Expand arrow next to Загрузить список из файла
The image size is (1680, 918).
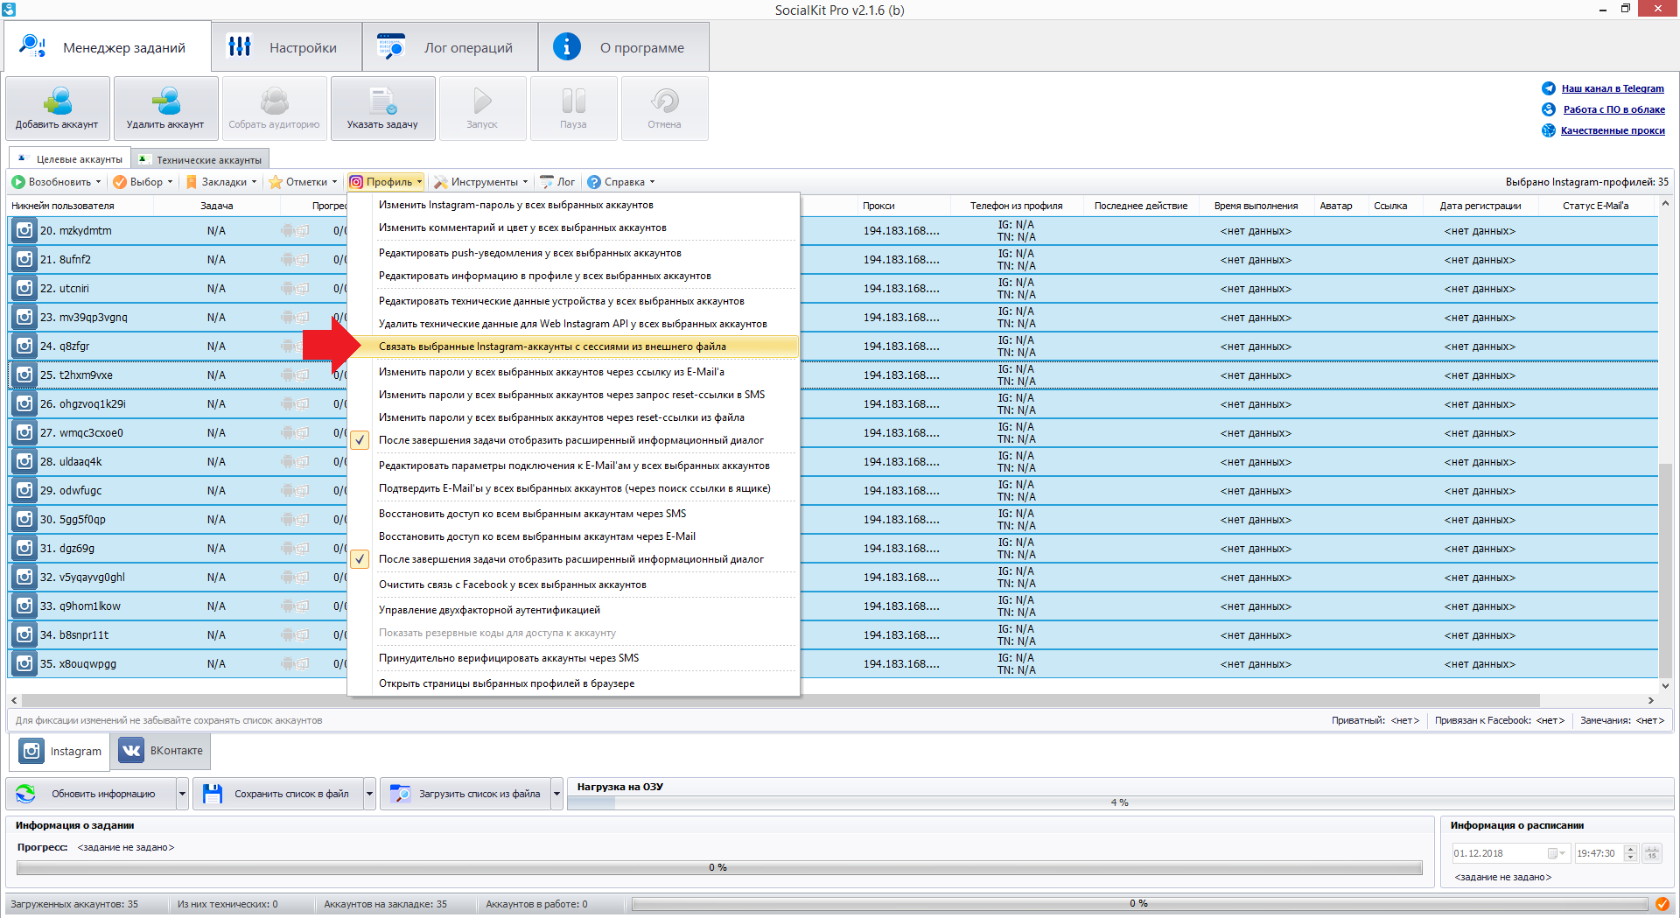(x=556, y=794)
